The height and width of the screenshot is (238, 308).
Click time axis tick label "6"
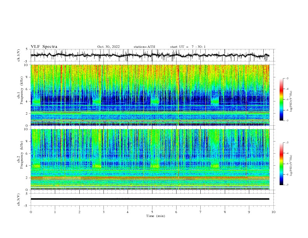(x=176, y=212)
